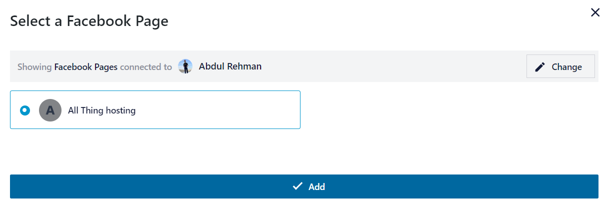Click the 'connected to' text
606x211 pixels.
pos(146,67)
